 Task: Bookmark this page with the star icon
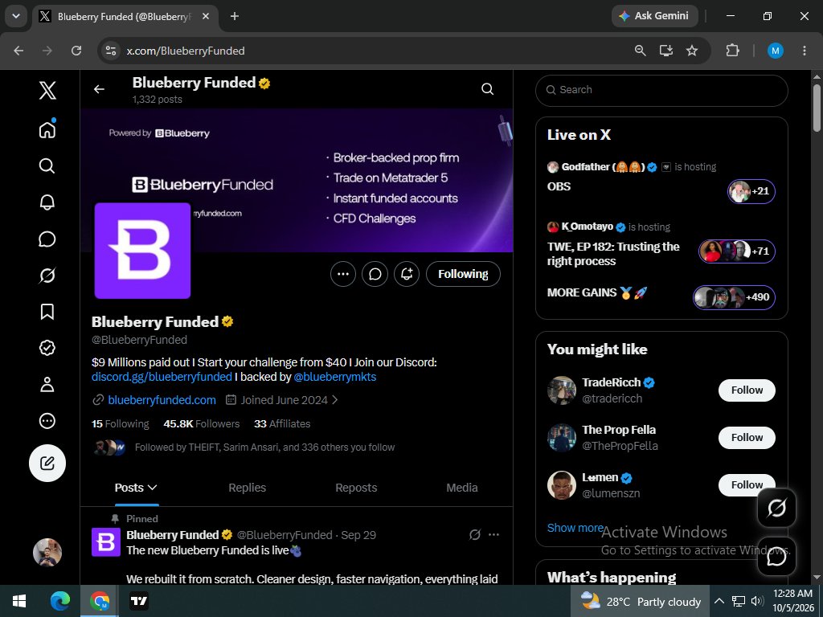(x=692, y=51)
